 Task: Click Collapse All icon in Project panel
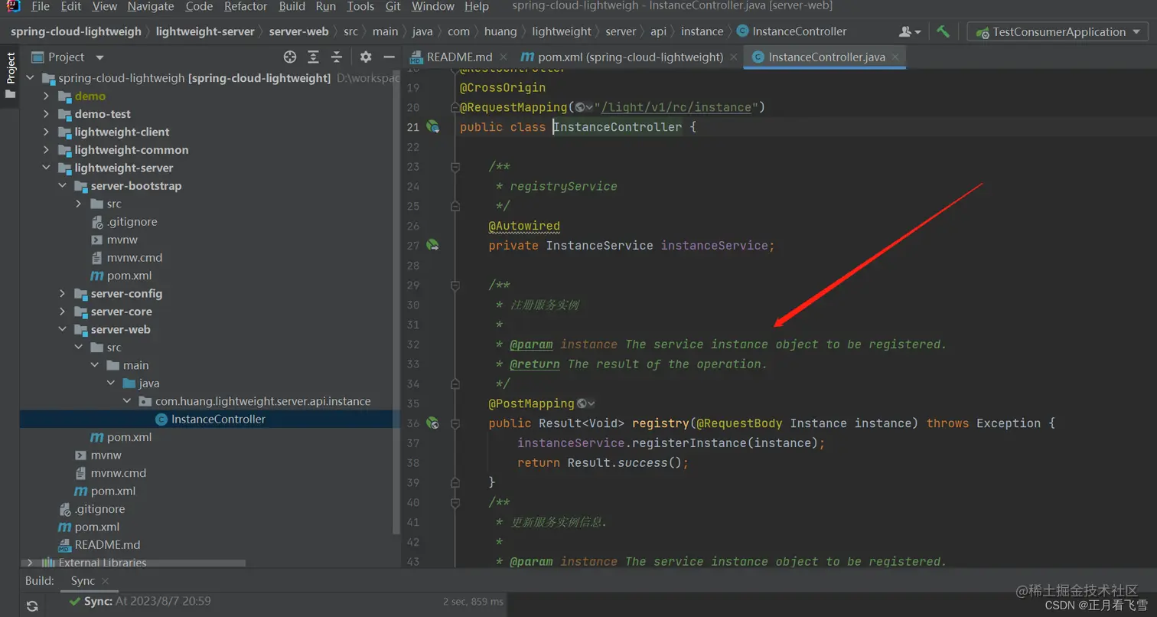tap(337, 57)
